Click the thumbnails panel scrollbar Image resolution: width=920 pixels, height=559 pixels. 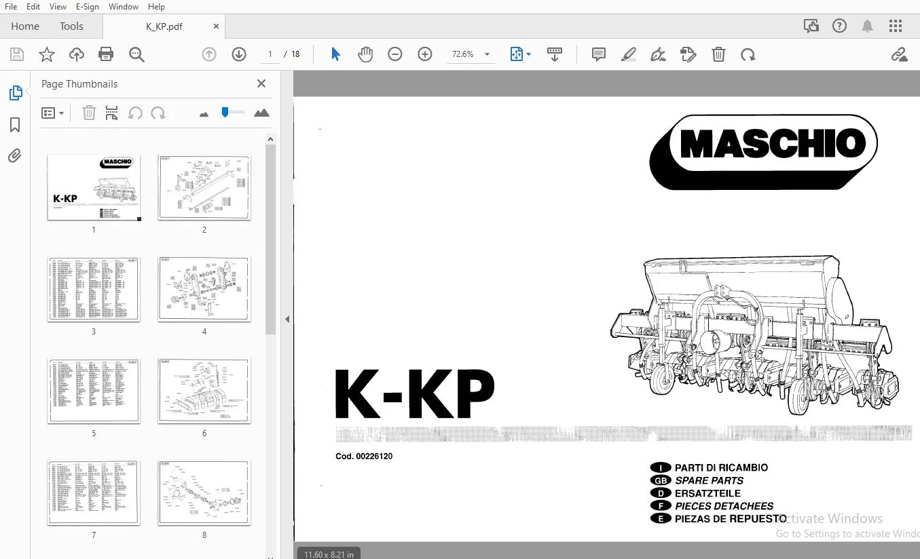[270, 239]
